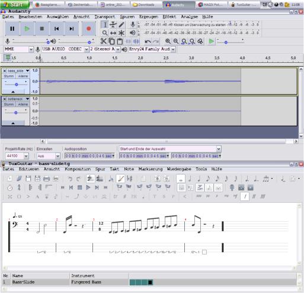Cut selection with the scissors icon
This screenshot has height=293, width=304.
click(104, 42)
